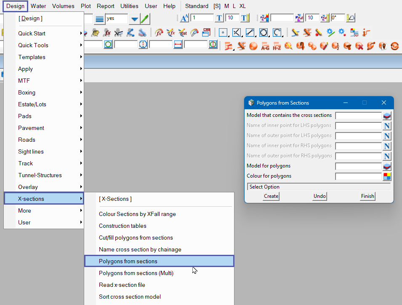This screenshot has height=305, width=402.
Task: Open the Utilities menu in the menu bar
Action: 129,6
